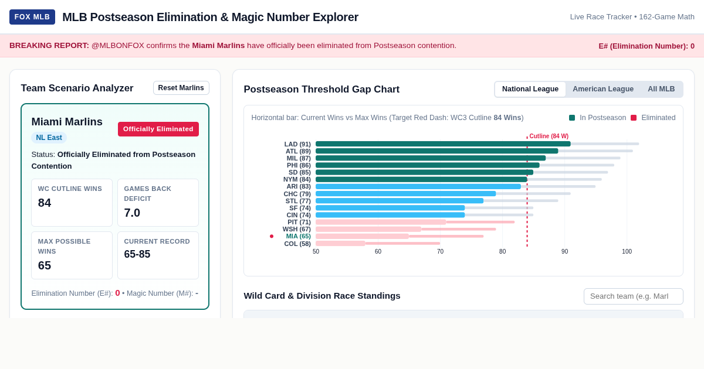Click the Cutline (84 W) marker label
Screen dimensions: 704x369
click(549, 136)
